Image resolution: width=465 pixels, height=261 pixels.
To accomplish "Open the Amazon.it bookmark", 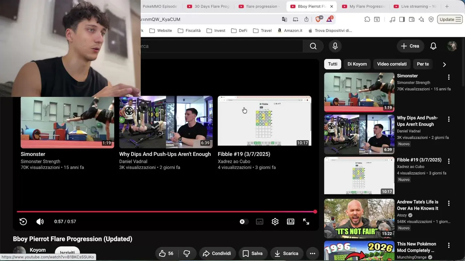I will [290, 30].
